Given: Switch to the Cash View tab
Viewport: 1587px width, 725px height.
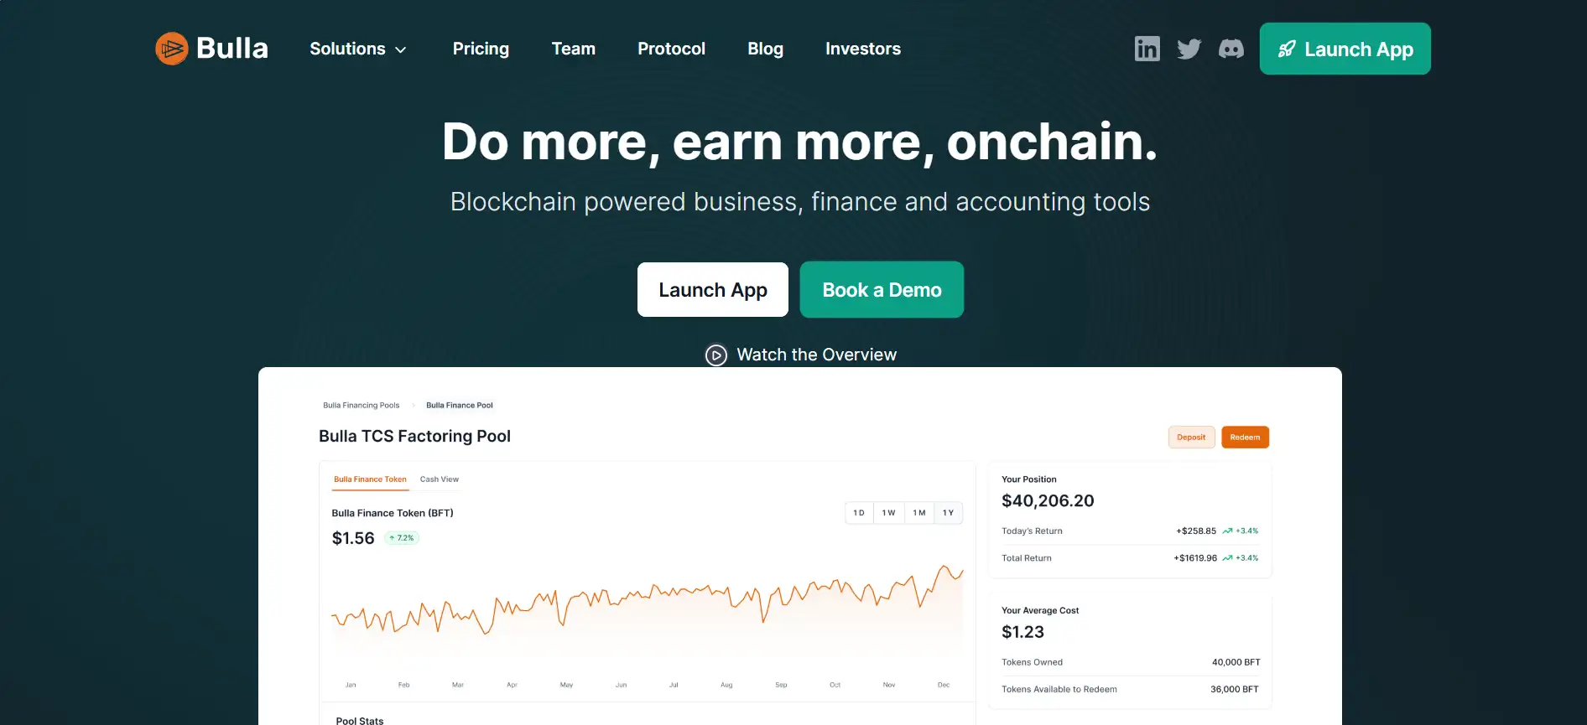Looking at the screenshot, I should tap(439, 479).
